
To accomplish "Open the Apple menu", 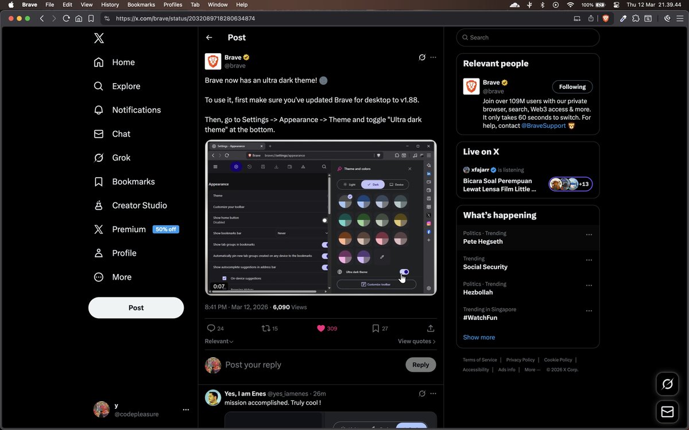I will 11,5.
